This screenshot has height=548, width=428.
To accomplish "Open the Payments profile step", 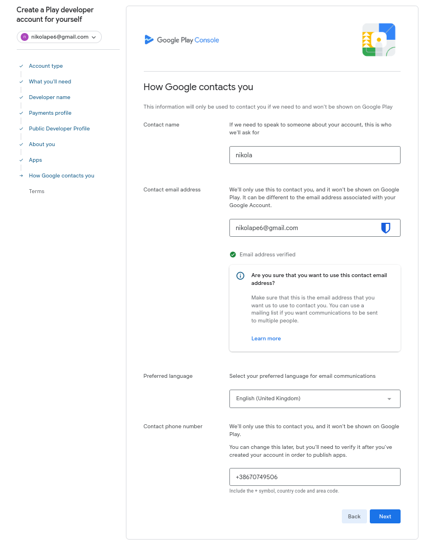I will pos(50,113).
